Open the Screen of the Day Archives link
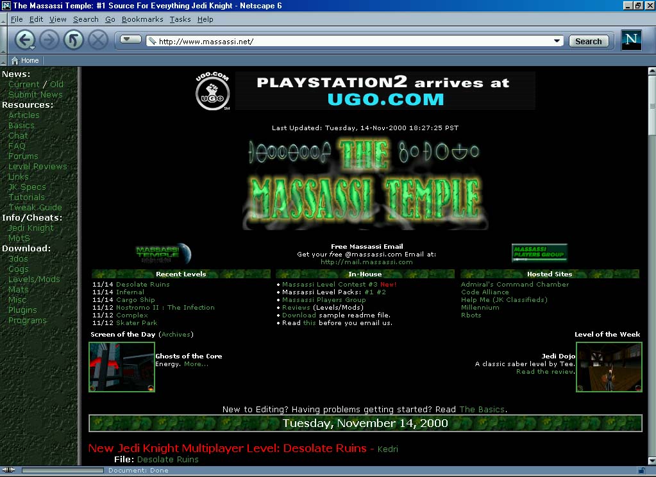This screenshot has width=656, height=477. pos(176,334)
